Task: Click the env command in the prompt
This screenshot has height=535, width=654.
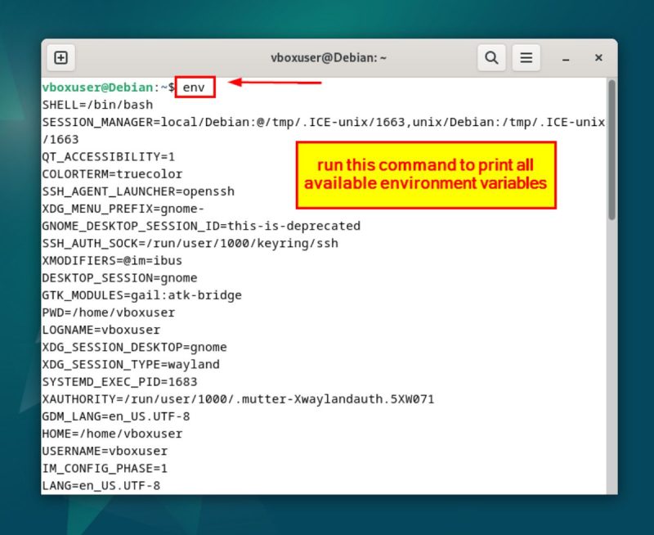Action: point(194,87)
